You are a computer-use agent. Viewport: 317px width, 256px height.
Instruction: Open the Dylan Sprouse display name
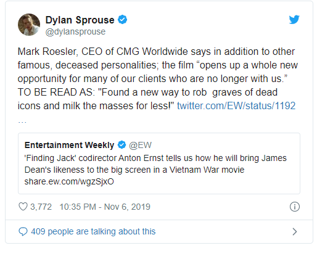point(80,20)
